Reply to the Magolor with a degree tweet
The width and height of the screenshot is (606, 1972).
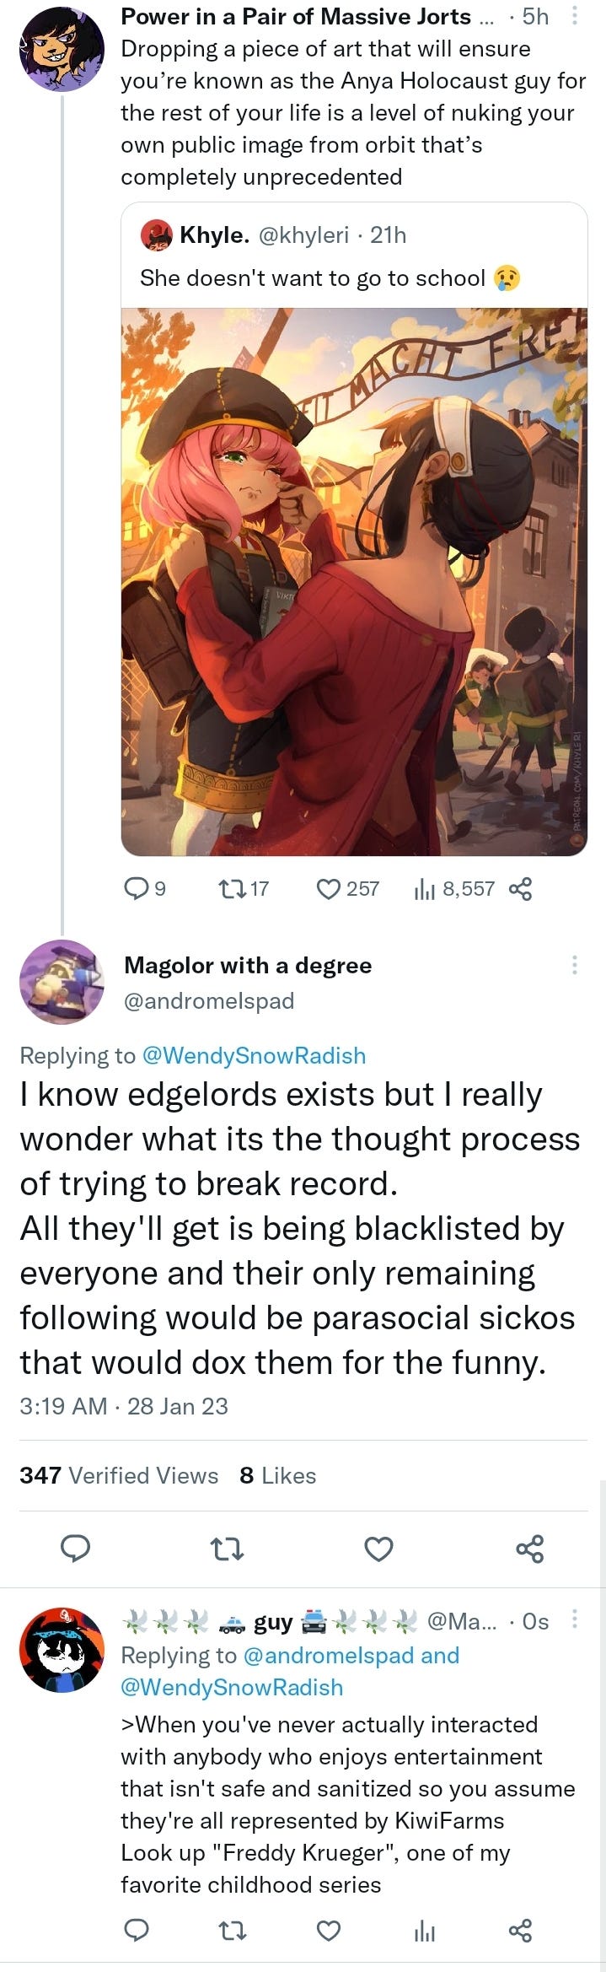click(x=76, y=1549)
